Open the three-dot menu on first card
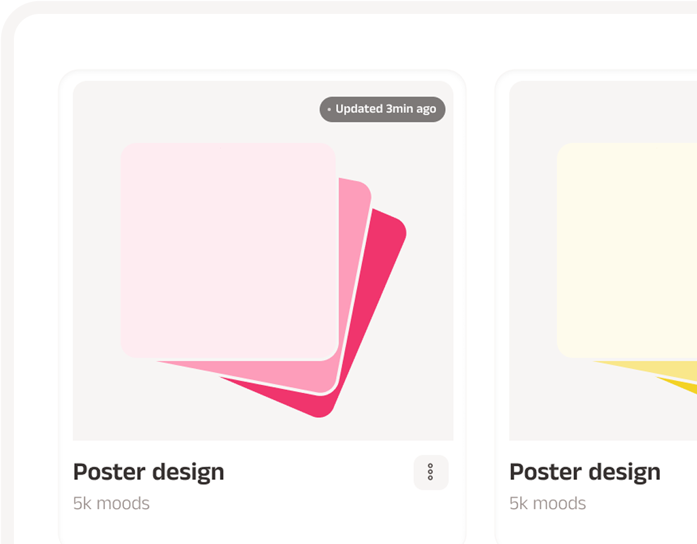This screenshot has height=544, width=697. click(x=430, y=472)
